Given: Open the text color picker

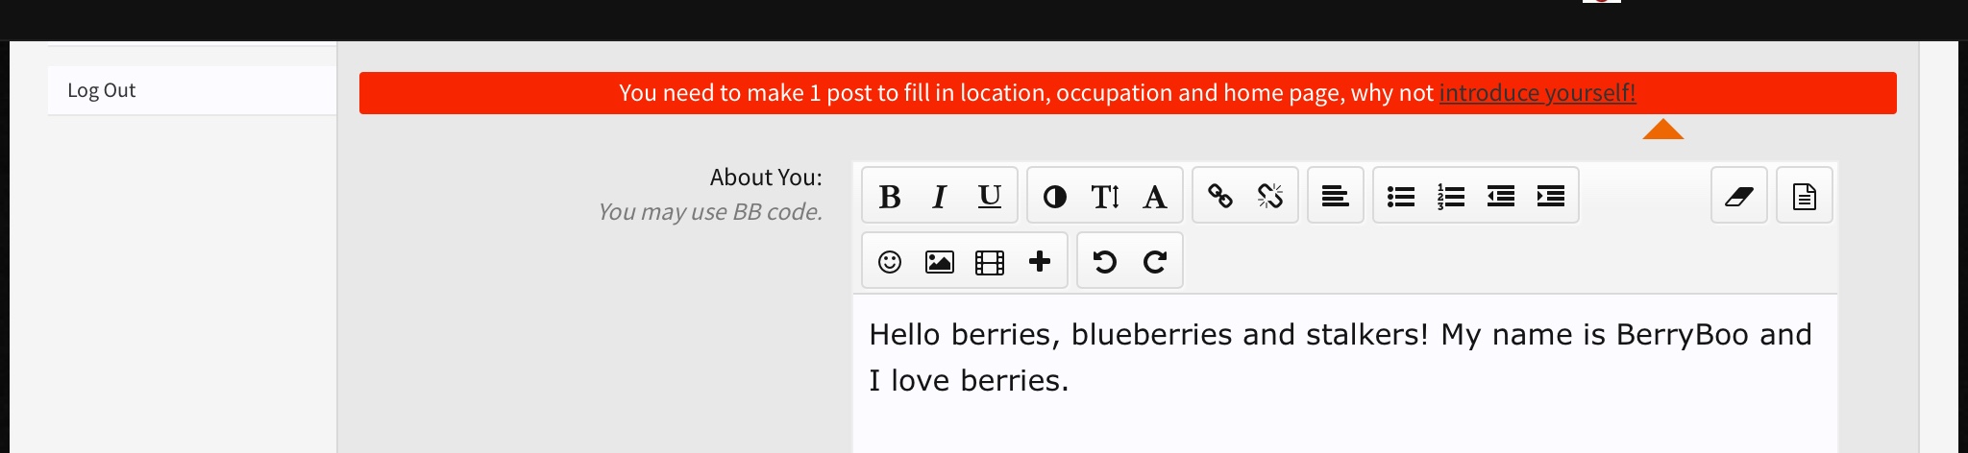Looking at the screenshot, I should pos(1055,196).
